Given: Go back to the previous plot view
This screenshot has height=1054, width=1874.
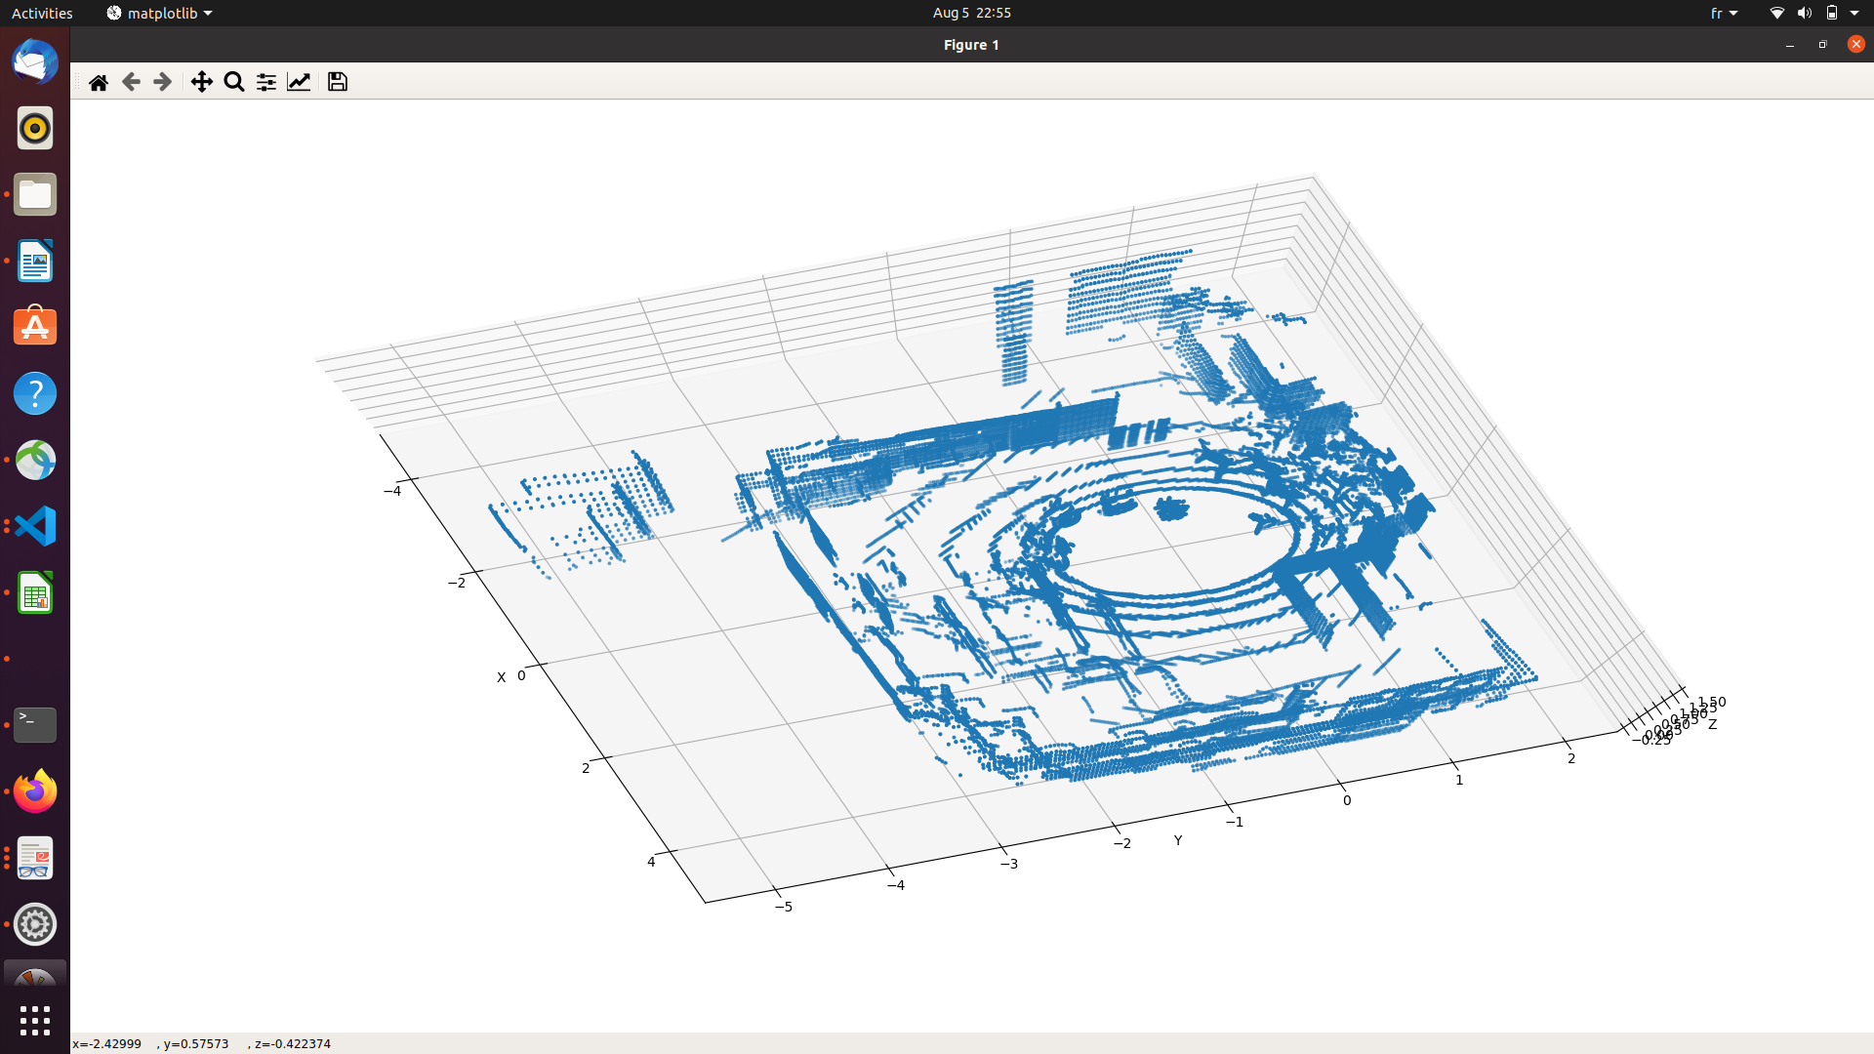Looking at the screenshot, I should (x=131, y=82).
